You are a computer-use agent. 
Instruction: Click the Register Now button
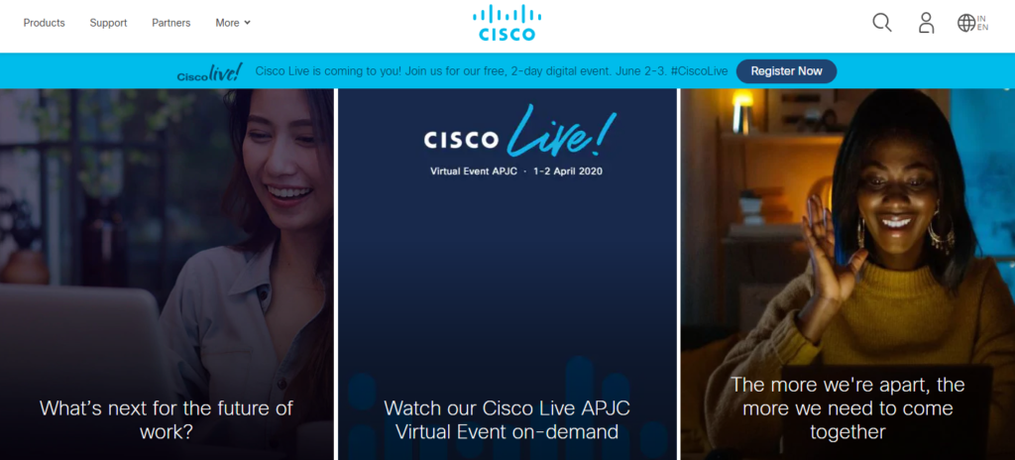786,71
